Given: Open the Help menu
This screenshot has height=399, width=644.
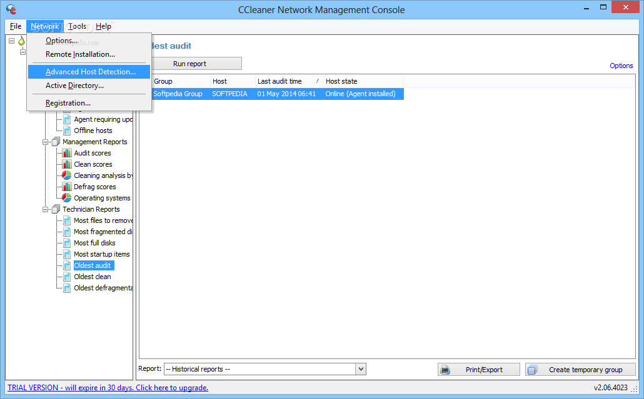Looking at the screenshot, I should [x=104, y=26].
